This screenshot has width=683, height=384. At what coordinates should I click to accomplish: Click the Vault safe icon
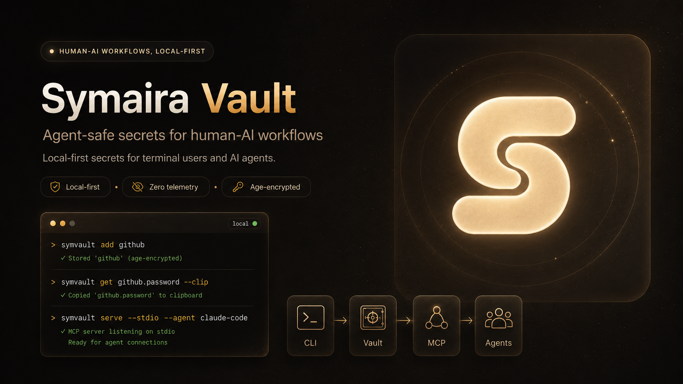pyautogui.click(x=373, y=317)
